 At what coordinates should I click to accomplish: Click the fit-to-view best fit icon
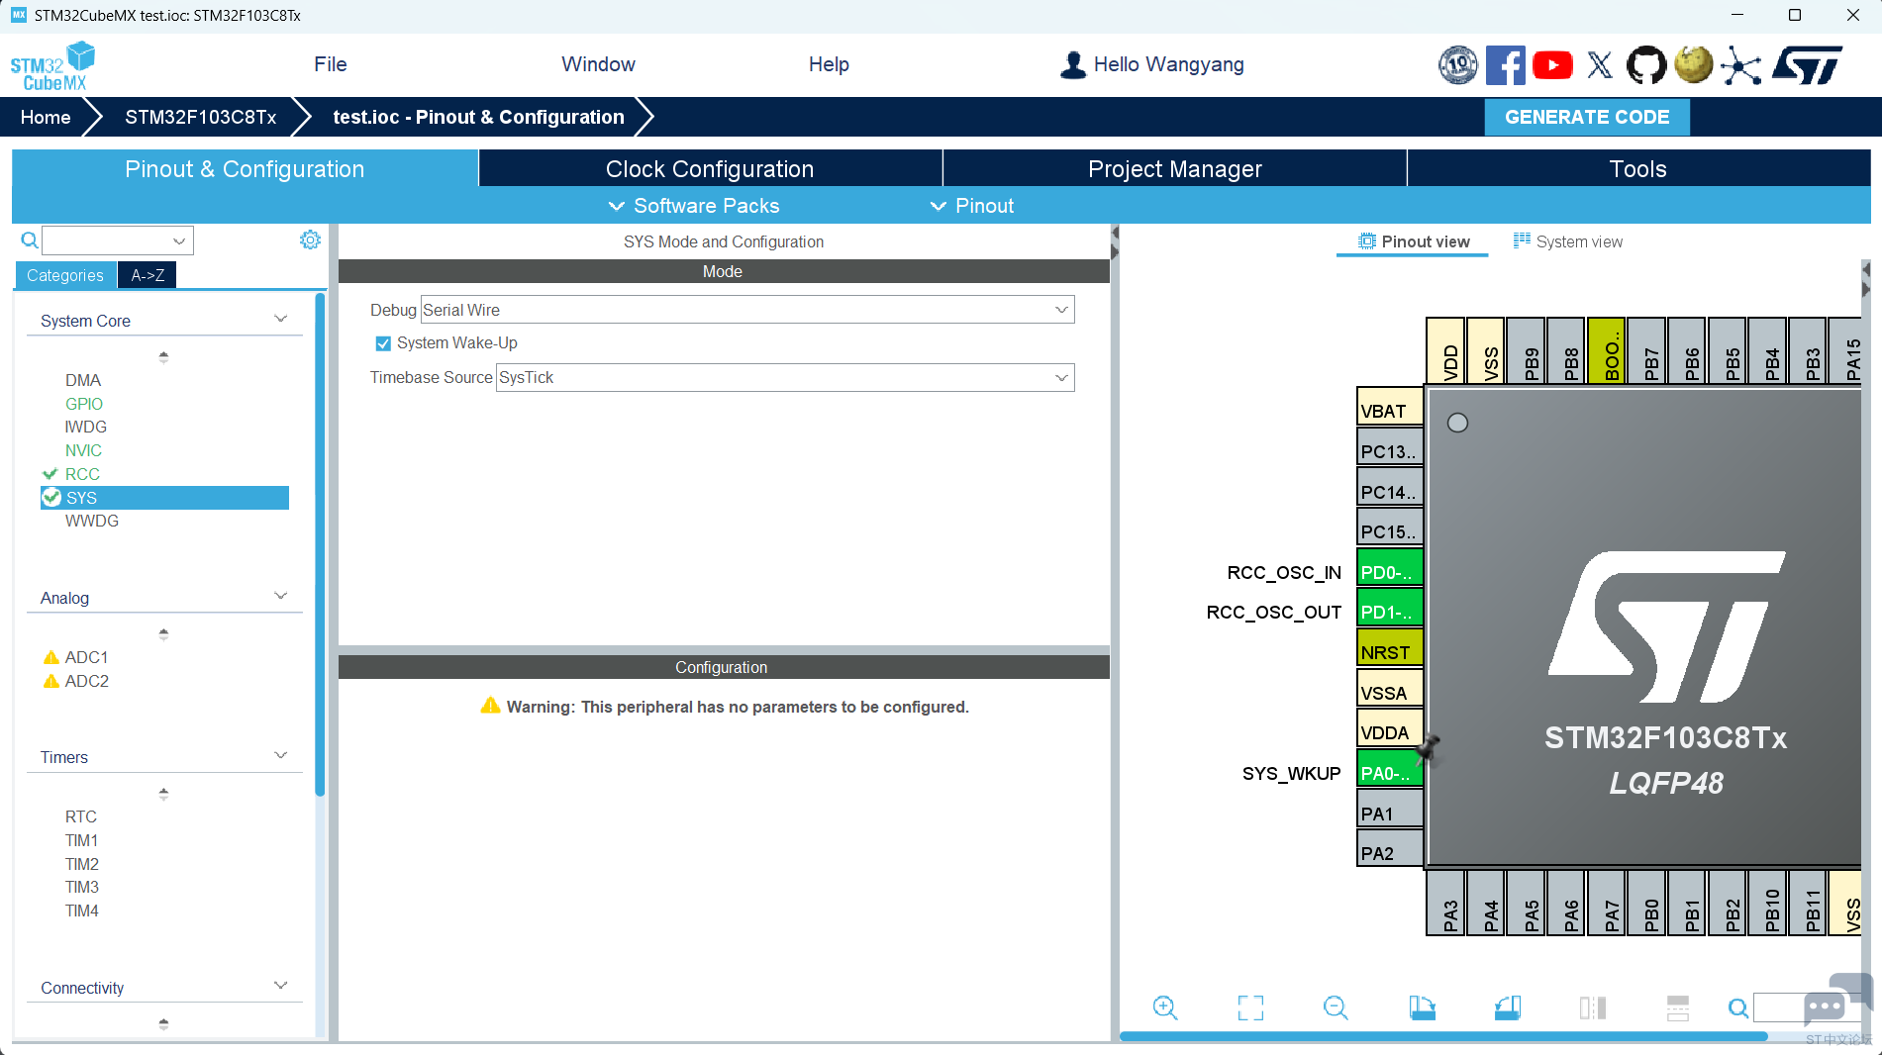pos(1250,1007)
